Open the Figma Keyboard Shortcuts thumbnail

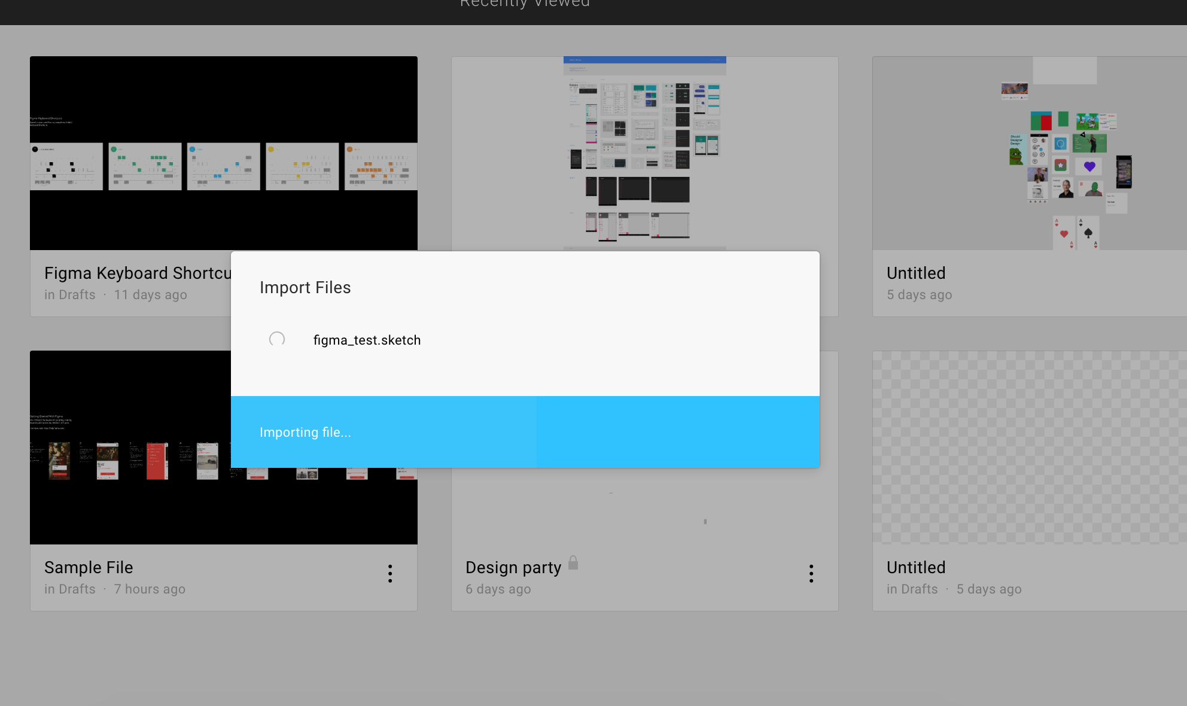223,153
